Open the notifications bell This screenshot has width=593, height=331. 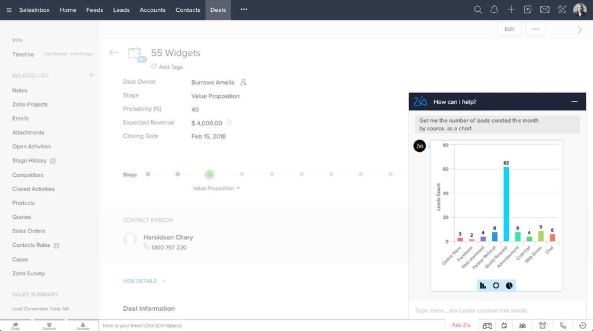click(495, 9)
